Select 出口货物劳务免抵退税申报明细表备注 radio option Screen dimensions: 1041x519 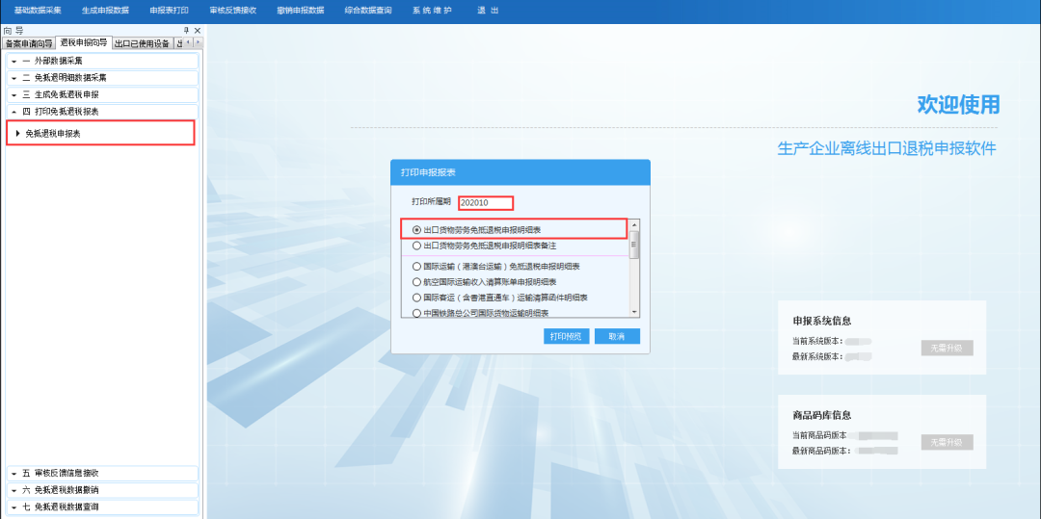point(417,246)
